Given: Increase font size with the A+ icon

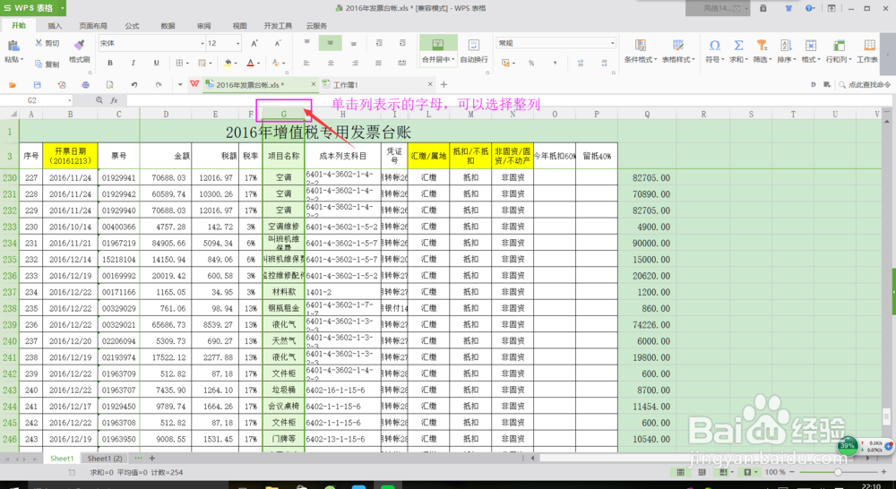Looking at the screenshot, I should pos(254,43).
